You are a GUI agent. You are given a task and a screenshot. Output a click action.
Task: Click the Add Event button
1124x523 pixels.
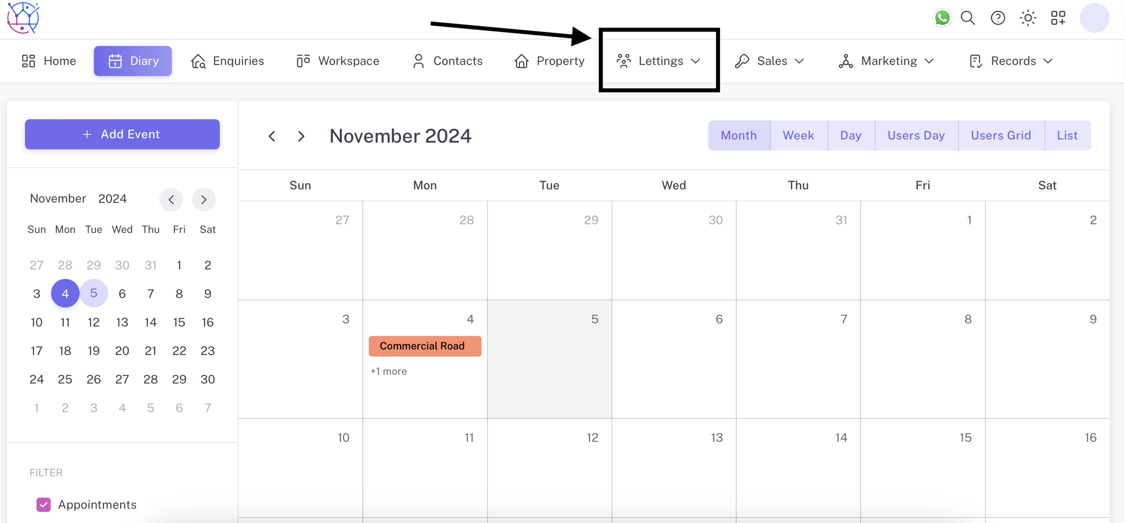[x=122, y=134]
